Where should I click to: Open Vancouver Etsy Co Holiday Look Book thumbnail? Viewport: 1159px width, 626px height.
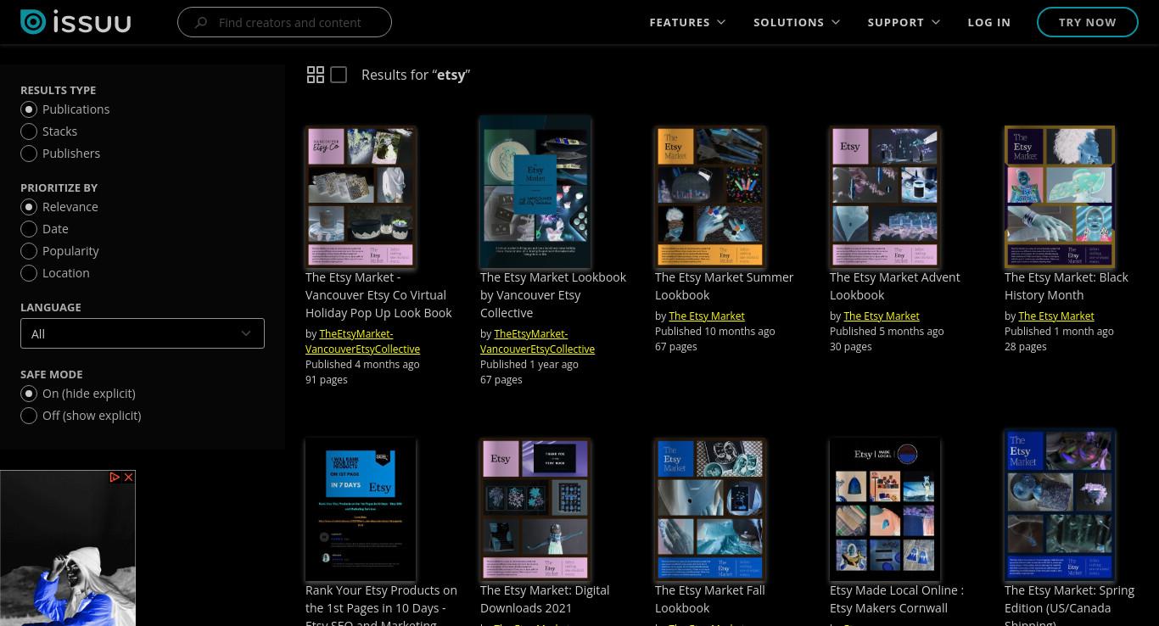pos(361,198)
